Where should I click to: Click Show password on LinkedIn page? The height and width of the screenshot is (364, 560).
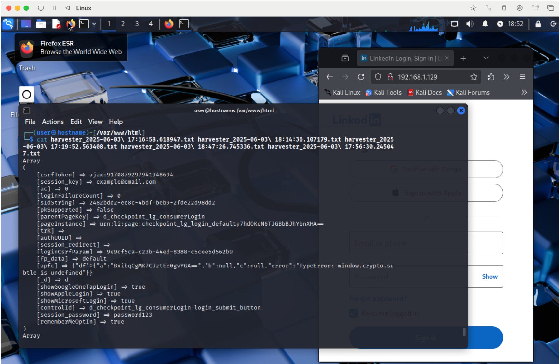tap(489, 277)
